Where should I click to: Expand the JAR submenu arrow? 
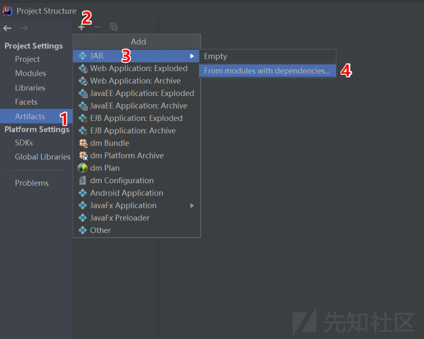tap(192, 56)
